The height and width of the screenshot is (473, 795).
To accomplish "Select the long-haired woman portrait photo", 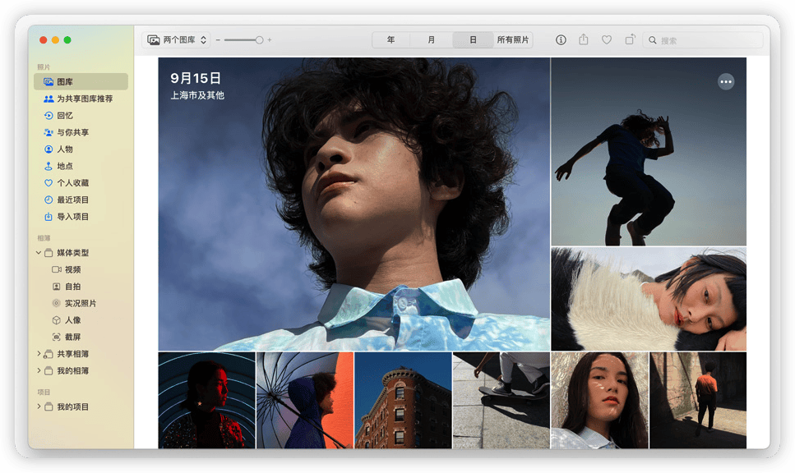I will [x=599, y=400].
